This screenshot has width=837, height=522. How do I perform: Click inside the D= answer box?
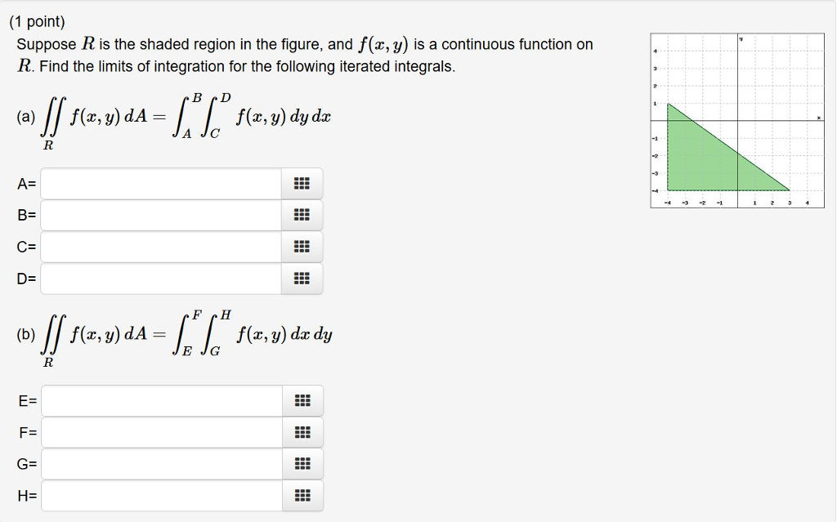pos(159,278)
